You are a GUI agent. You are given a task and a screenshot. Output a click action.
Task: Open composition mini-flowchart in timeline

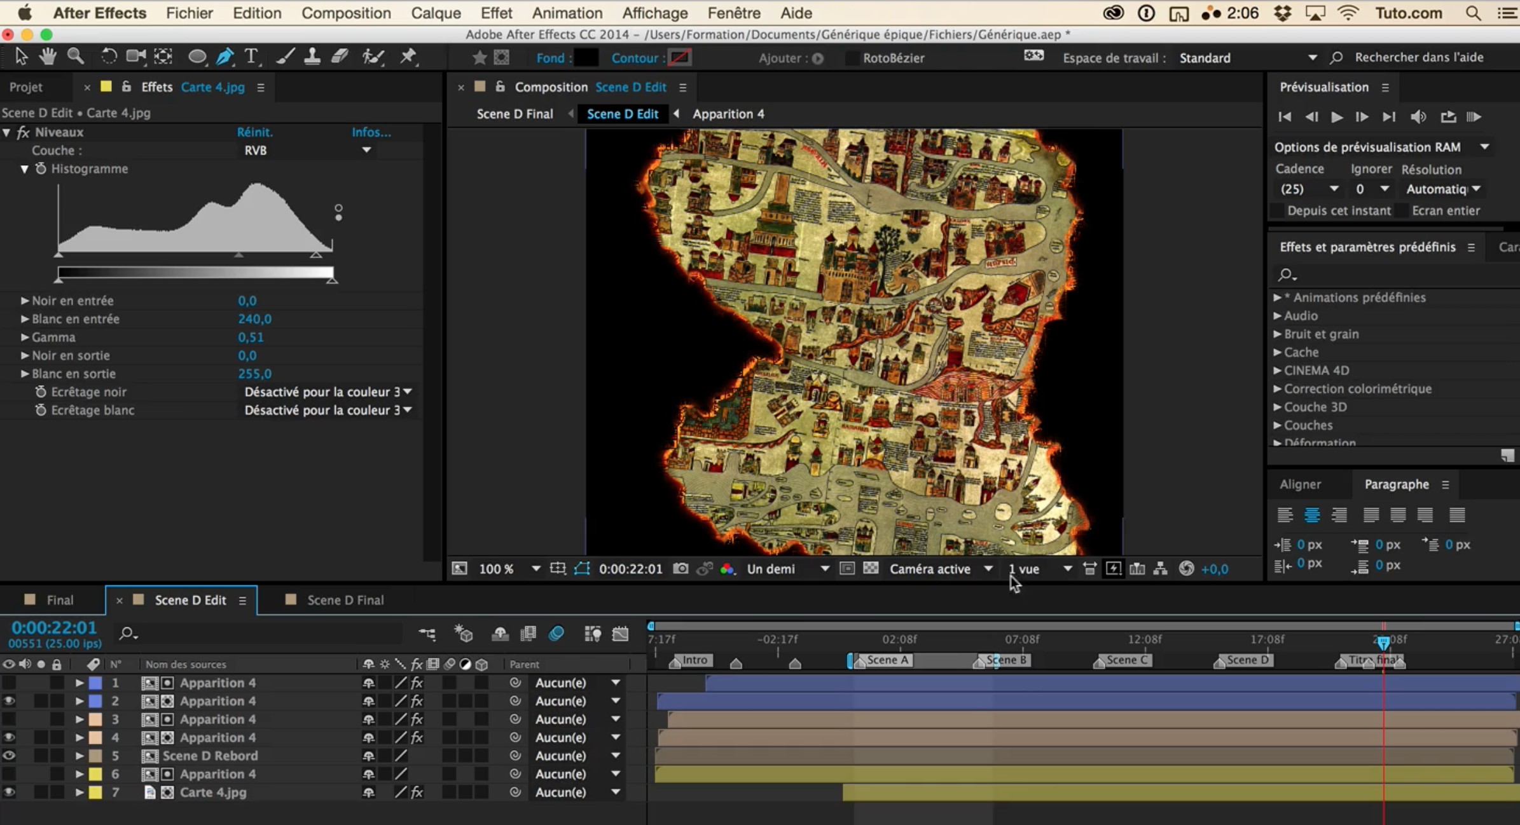click(x=427, y=634)
